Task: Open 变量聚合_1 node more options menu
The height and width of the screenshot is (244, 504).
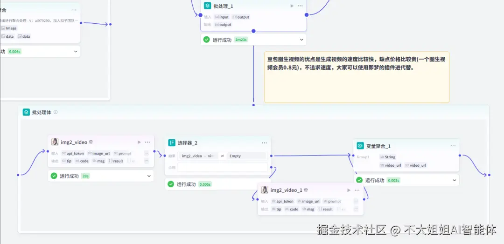Action: point(453,146)
